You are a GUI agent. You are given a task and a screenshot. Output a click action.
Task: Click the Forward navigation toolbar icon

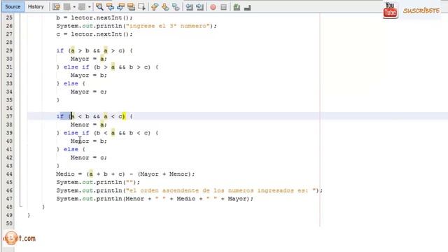click(x=82, y=7)
